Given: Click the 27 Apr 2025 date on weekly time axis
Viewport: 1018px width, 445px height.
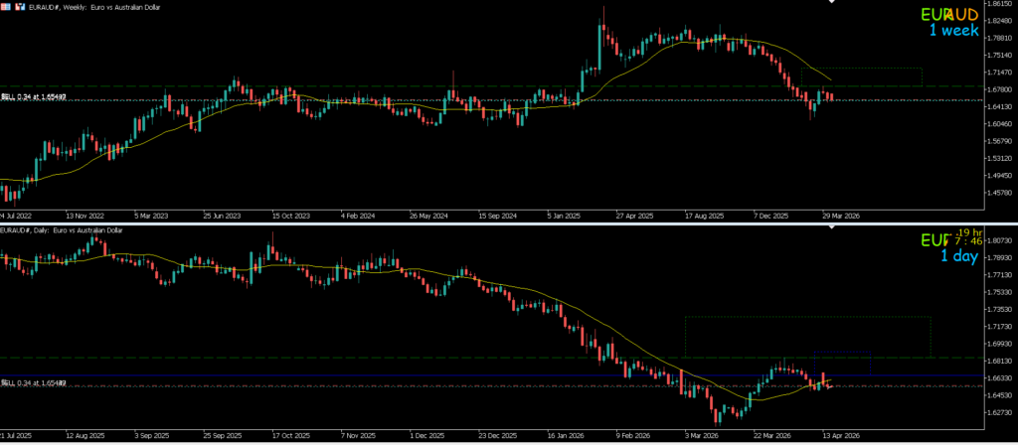Looking at the screenshot, I should click(x=636, y=215).
